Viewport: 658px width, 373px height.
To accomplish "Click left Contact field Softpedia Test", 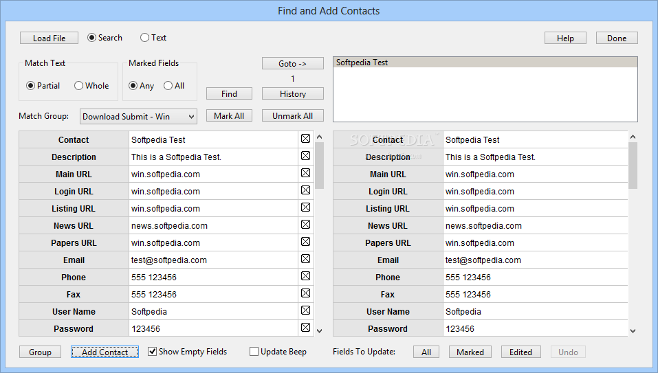I will 213,139.
